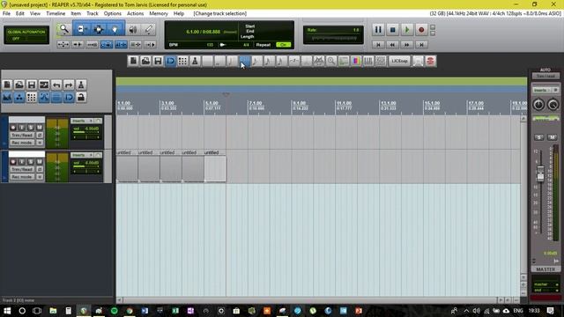Solo the second track
The image size is (564, 317).
click(x=31, y=162)
